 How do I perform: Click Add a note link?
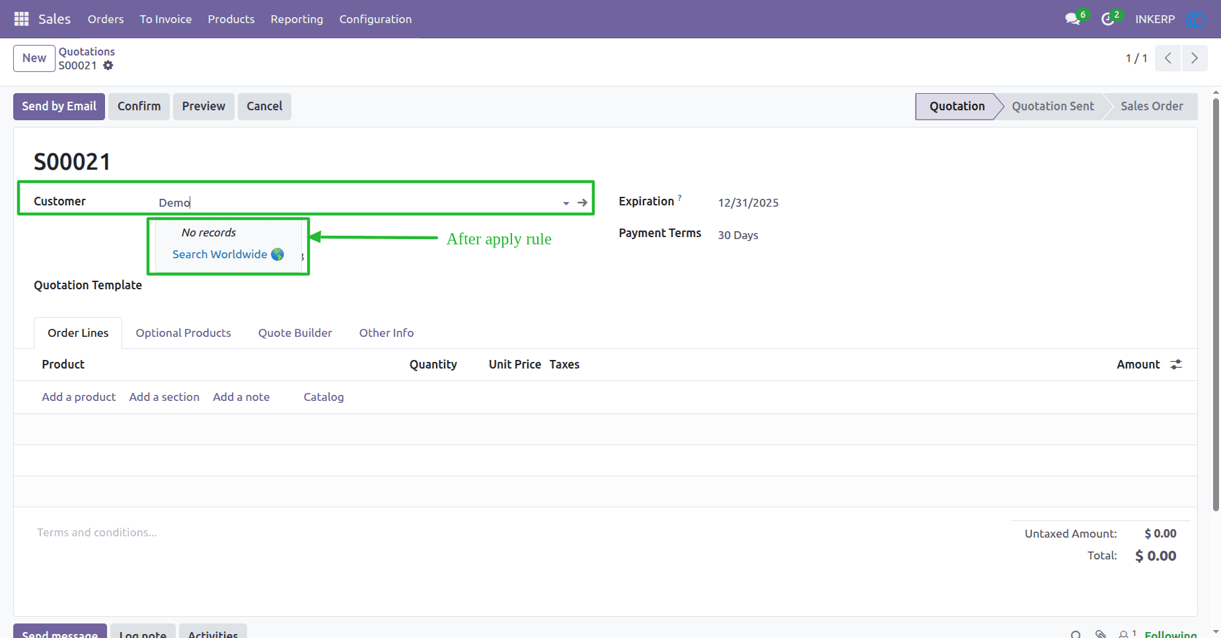[241, 397]
